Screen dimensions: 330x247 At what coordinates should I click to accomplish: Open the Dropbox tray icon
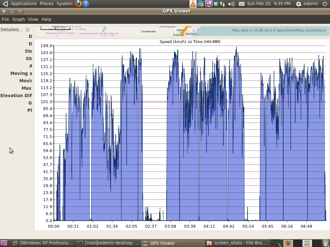pos(216,4)
